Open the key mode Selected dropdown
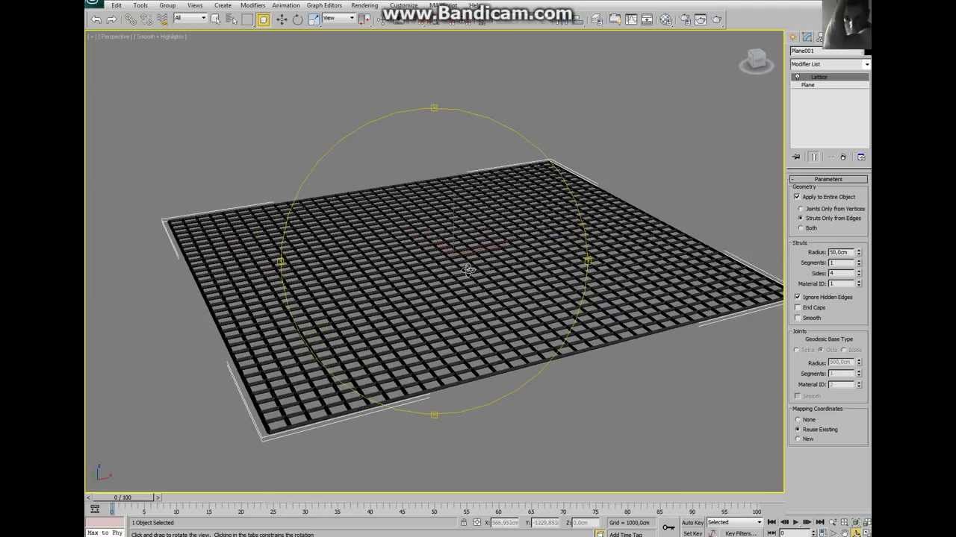The image size is (956, 537). 735,522
